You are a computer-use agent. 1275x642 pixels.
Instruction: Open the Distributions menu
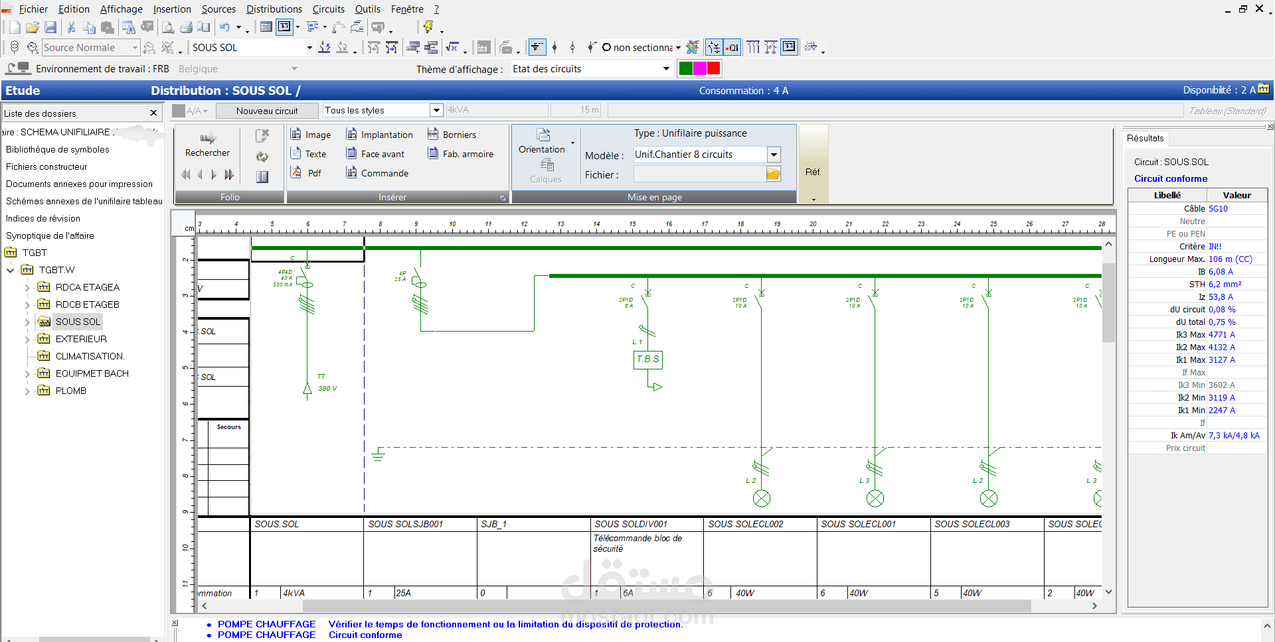274,9
